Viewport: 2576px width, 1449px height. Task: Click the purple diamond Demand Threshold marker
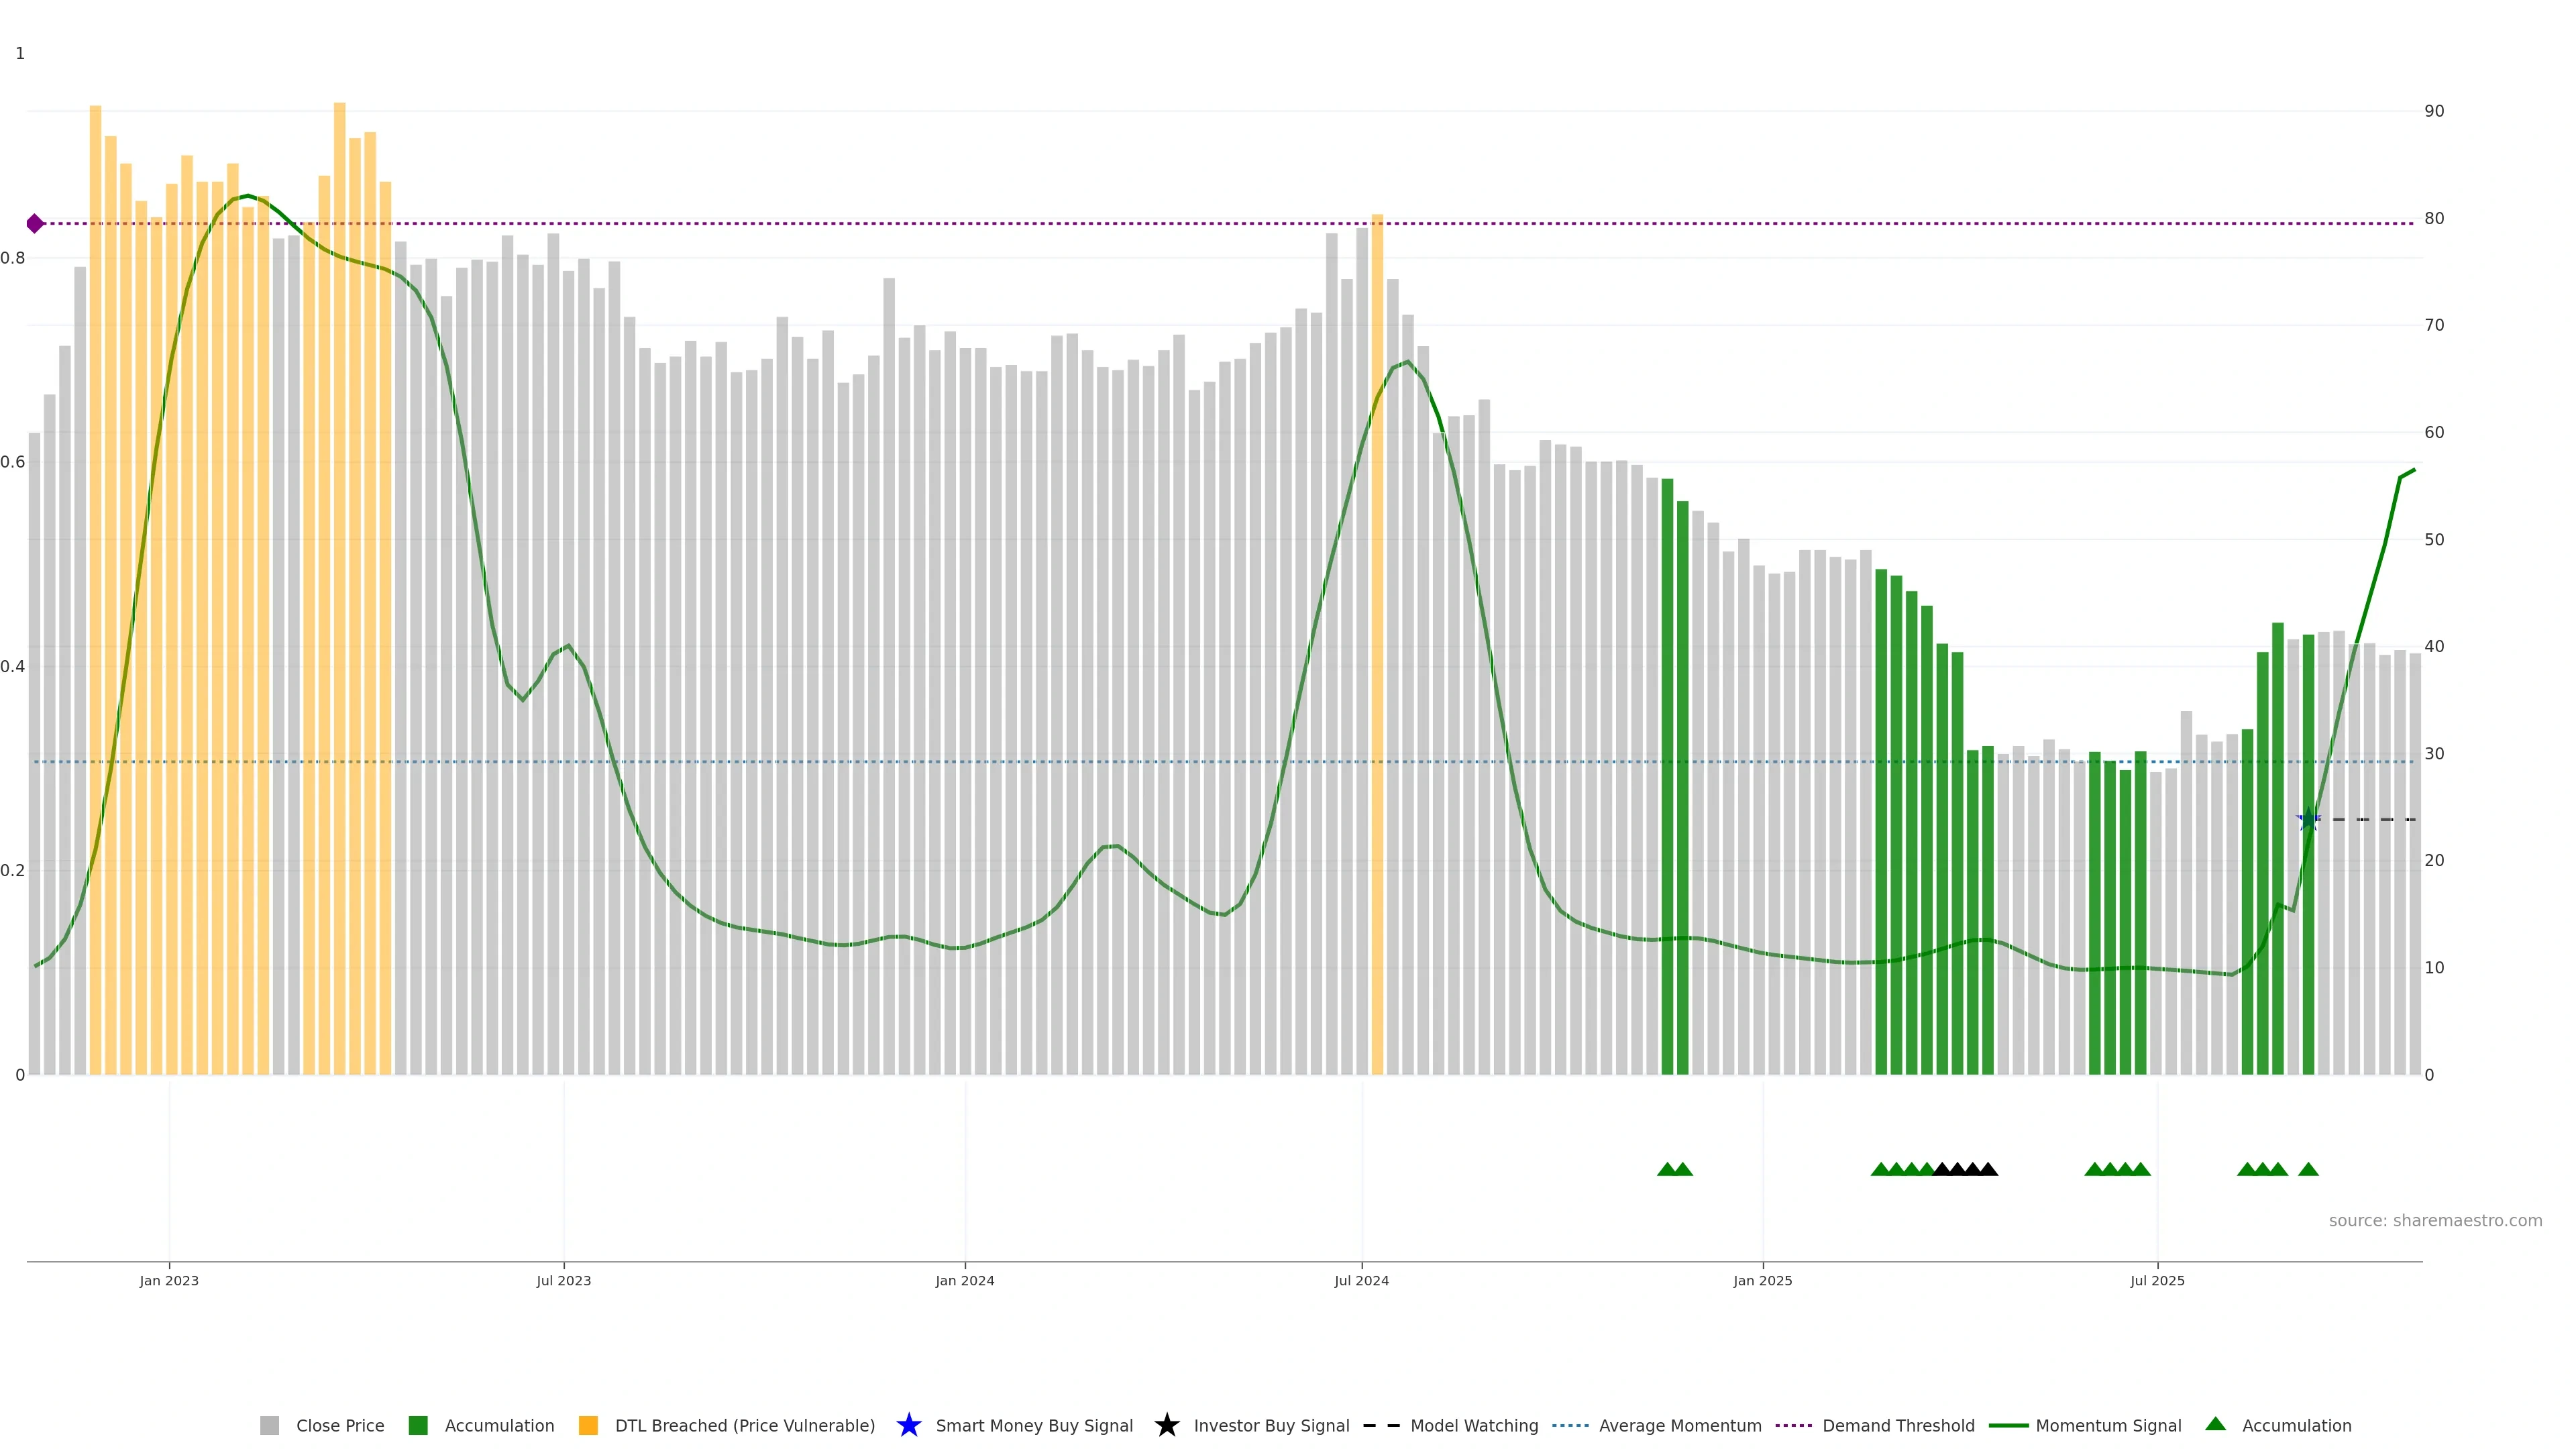(x=35, y=223)
